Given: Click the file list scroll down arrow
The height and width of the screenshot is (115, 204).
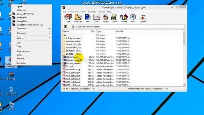Looking at the screenshot, I should pos(184,85).
